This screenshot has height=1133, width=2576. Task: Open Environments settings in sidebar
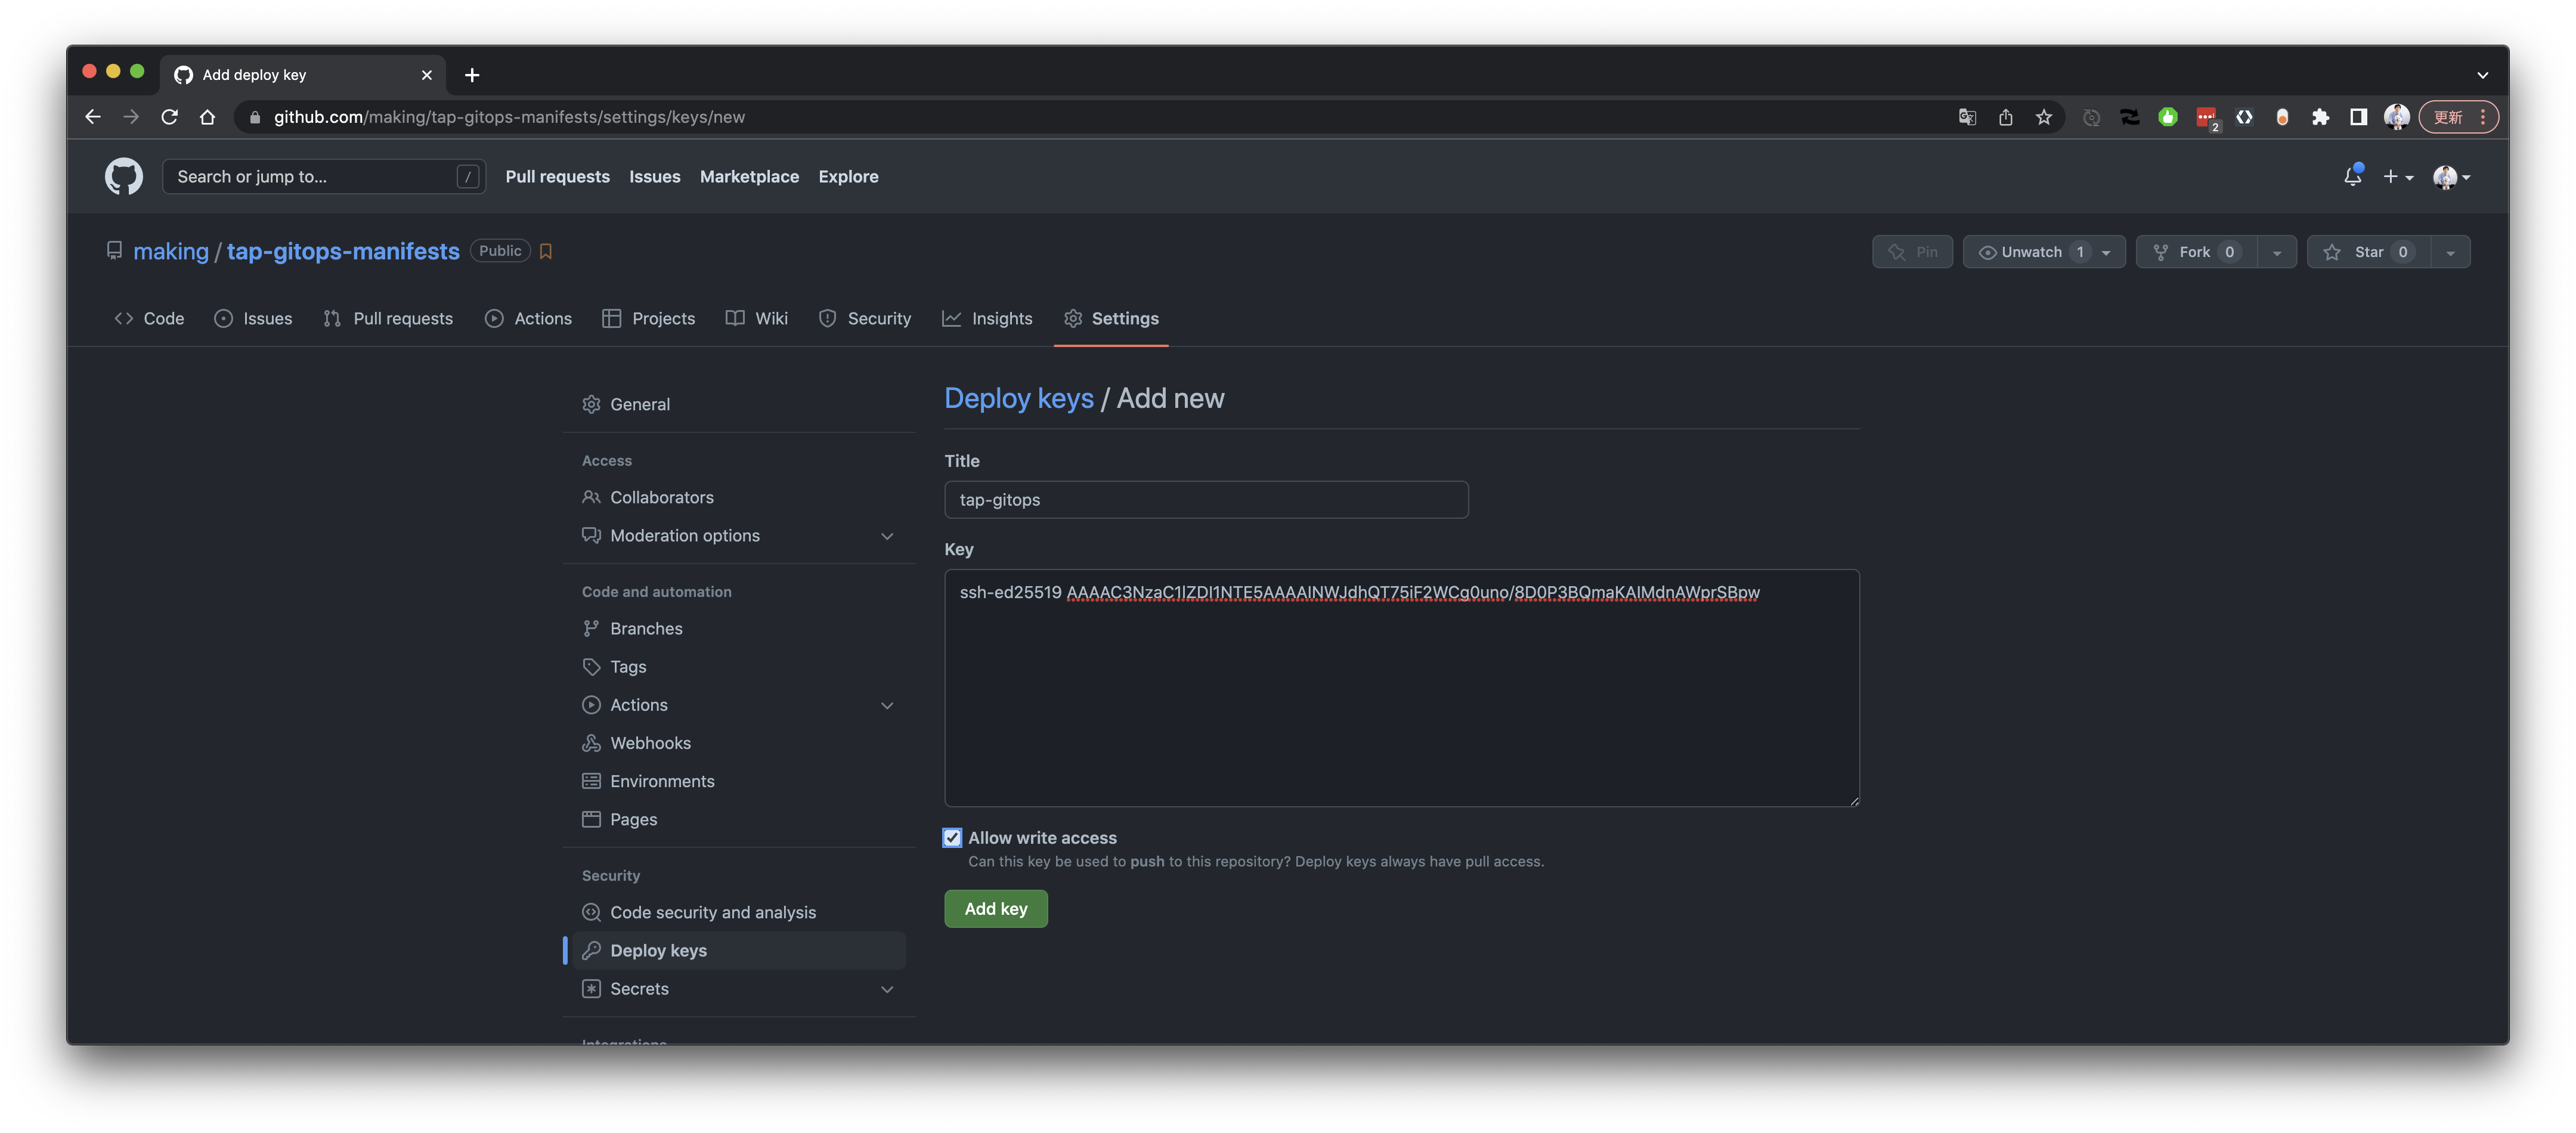click(x=648, y=782)
